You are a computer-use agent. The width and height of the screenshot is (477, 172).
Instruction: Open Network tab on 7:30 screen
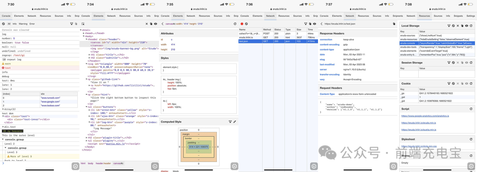click(x=32, y=16)
